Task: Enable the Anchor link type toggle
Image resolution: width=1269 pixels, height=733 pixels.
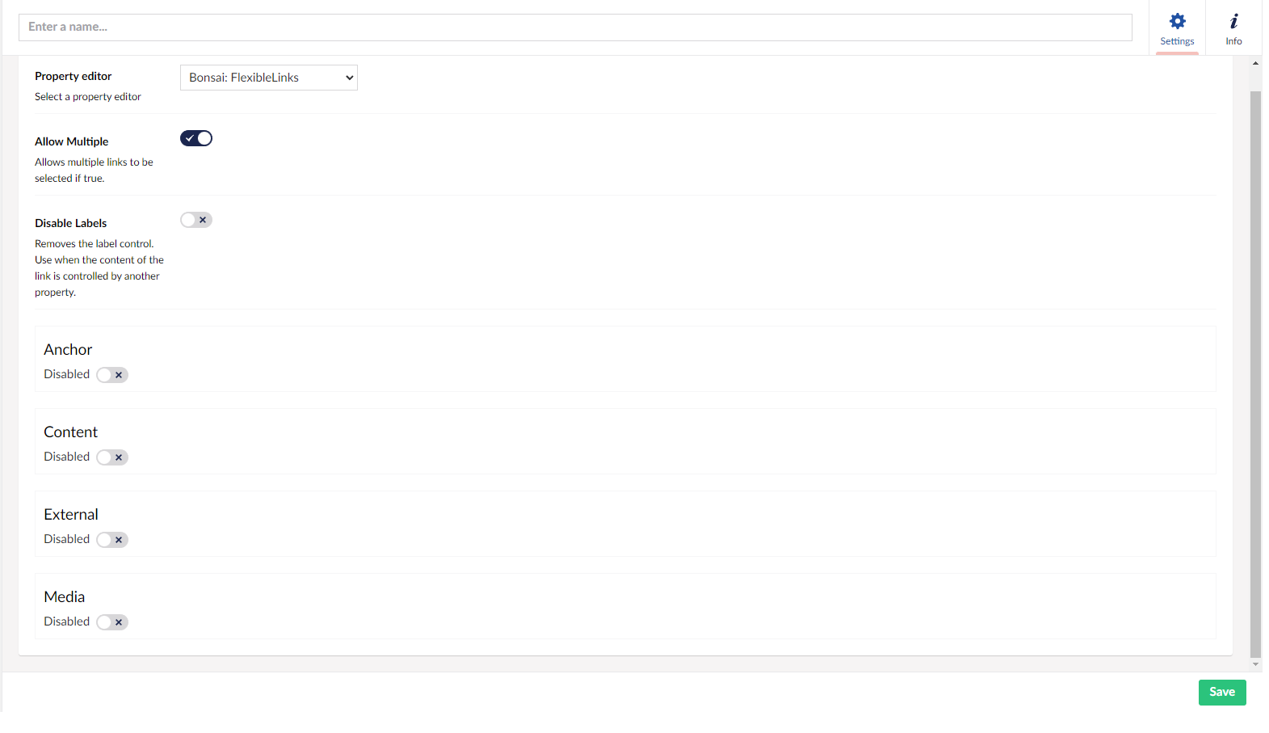Action: pyautogui.click(x=112, y=375)
